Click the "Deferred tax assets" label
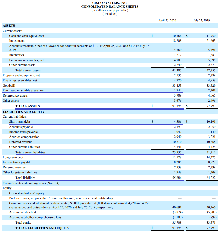Image resolution: width=220 pixels, height=232 pixels. tap(15, 95)
